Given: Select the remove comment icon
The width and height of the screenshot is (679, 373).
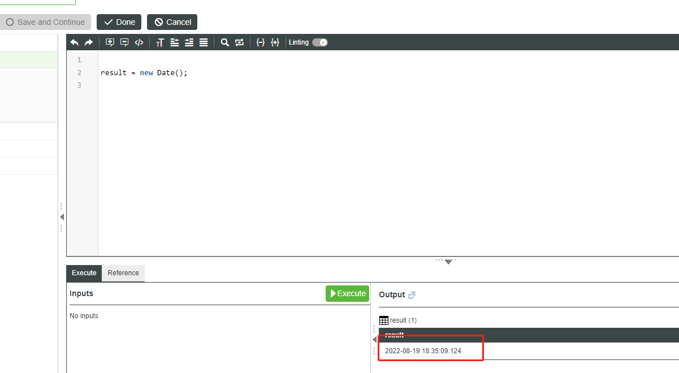Looking at the screenshot, I should tap(124, 42).
